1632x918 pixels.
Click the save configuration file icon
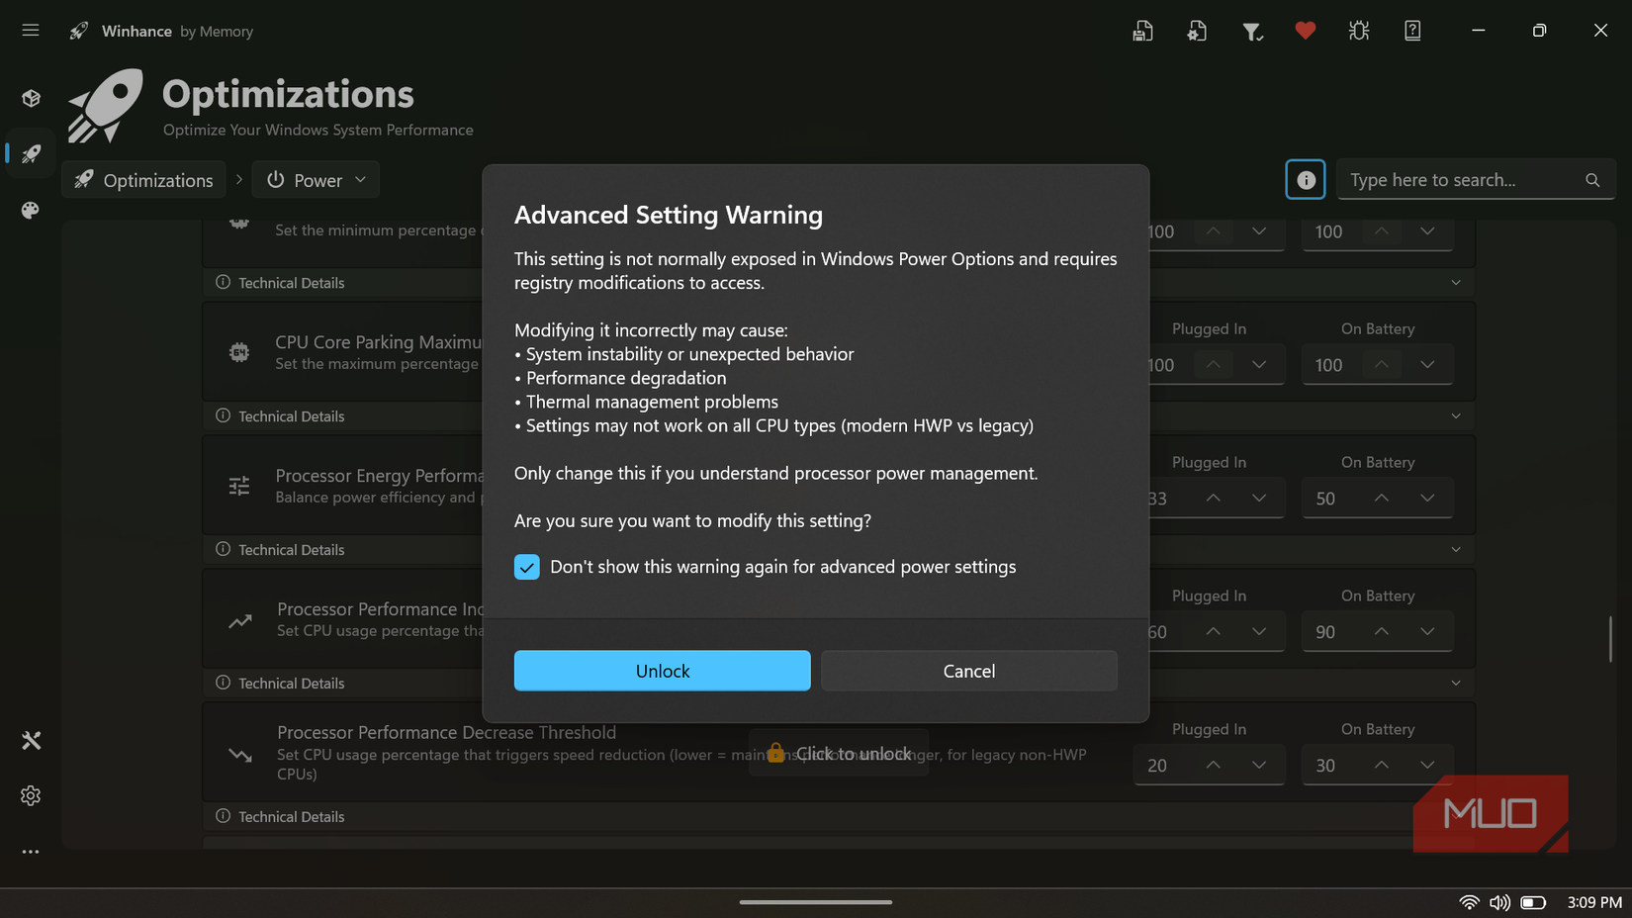pos(1142,31)
